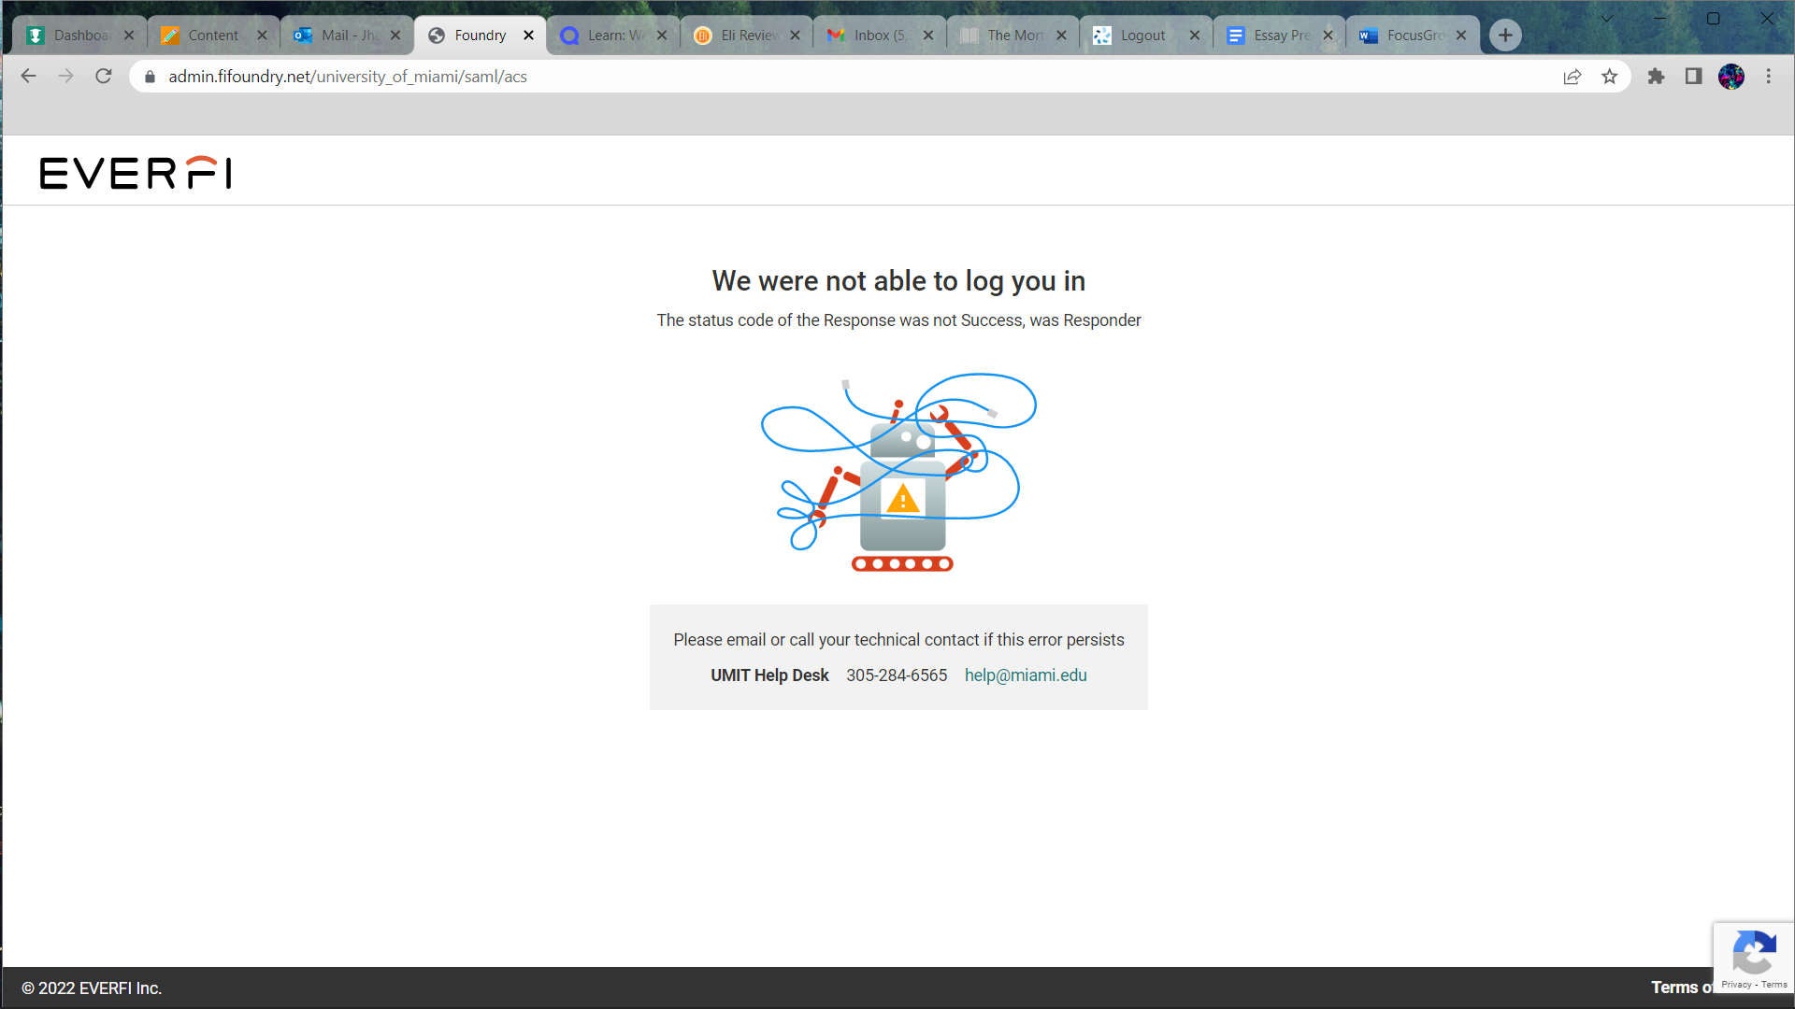Open Chrome three-dot menu

tap(1768, 77)
